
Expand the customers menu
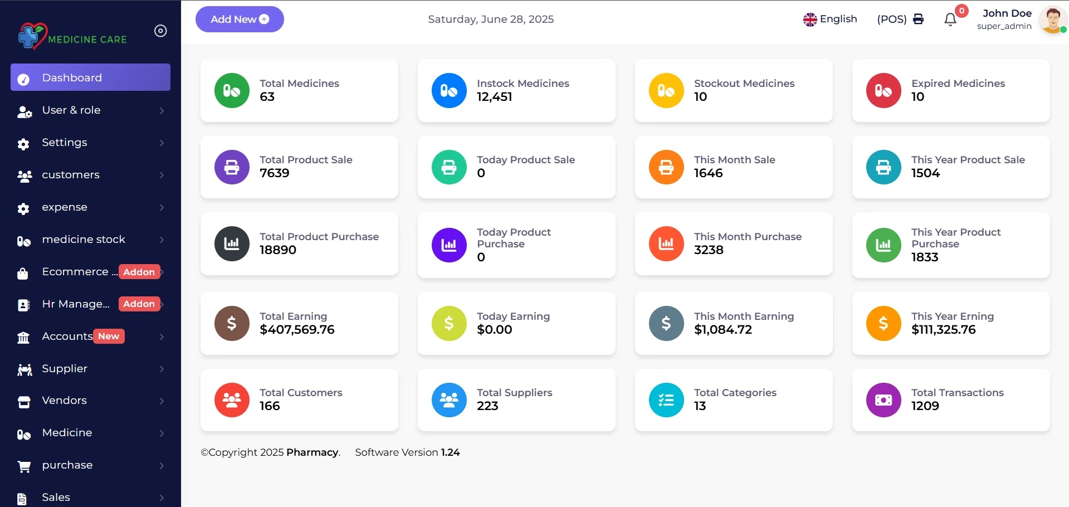(69, 175)
